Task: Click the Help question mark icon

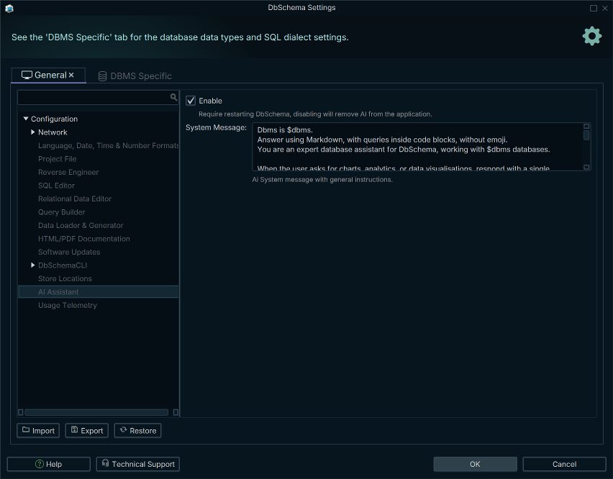Action: [x=40, y=464]
